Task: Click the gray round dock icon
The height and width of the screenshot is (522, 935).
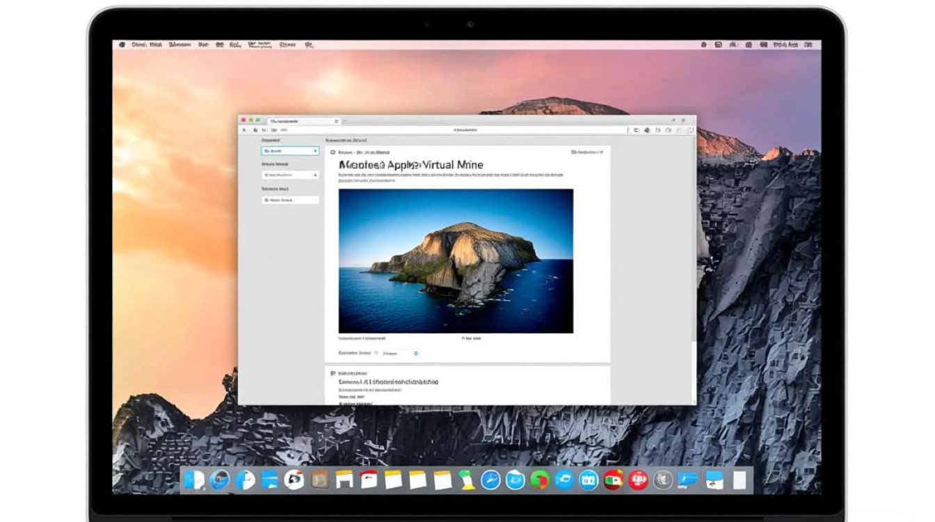Action: [x=663, y=480]
